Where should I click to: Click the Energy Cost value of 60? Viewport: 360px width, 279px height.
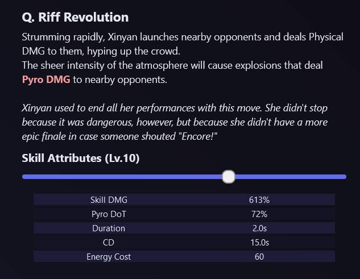pyautogui.click(x=258, y=256)
